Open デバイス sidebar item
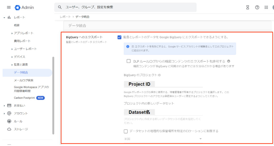 [19, 57]
